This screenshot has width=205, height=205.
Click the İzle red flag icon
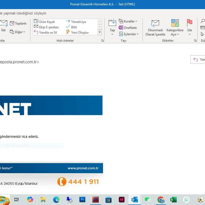(190, 23)
